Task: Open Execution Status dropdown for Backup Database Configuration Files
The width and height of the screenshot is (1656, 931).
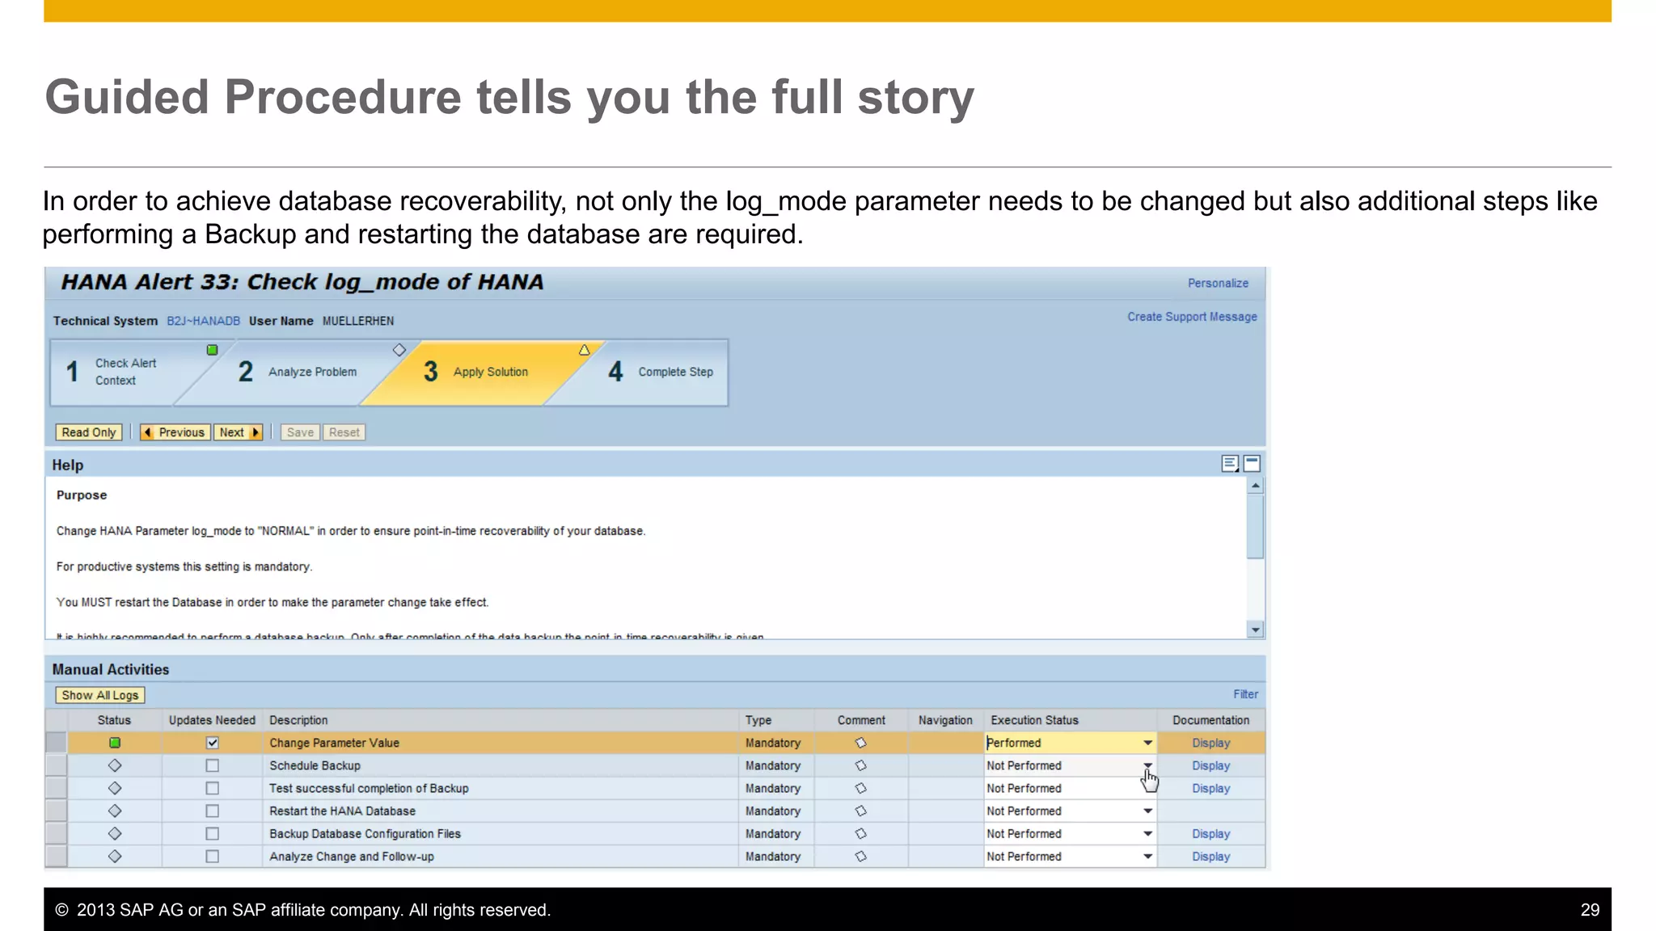Action: (x=1147, y=833)
